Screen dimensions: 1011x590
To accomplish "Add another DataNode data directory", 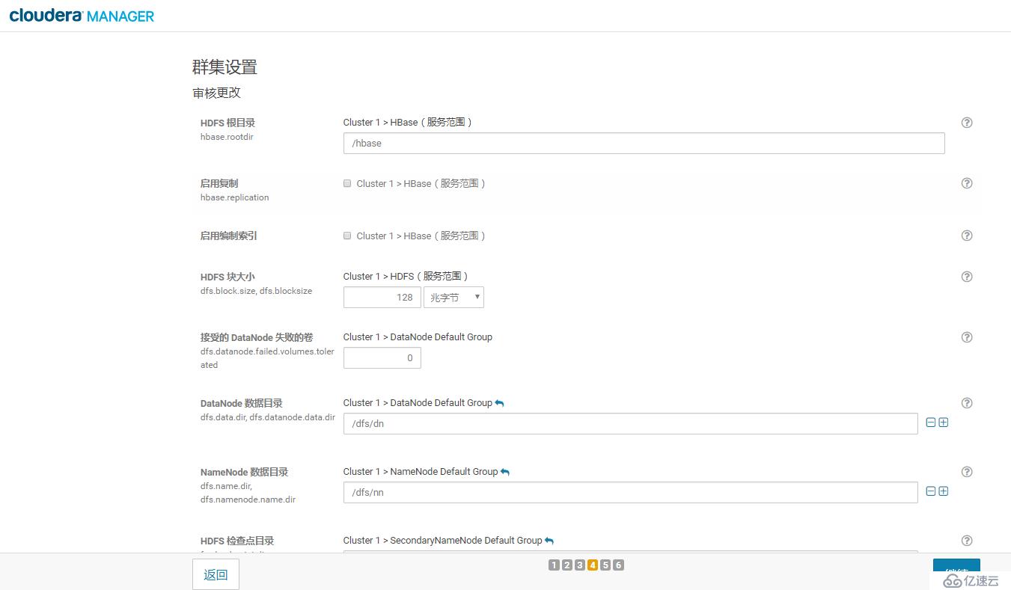I will 944,422.
